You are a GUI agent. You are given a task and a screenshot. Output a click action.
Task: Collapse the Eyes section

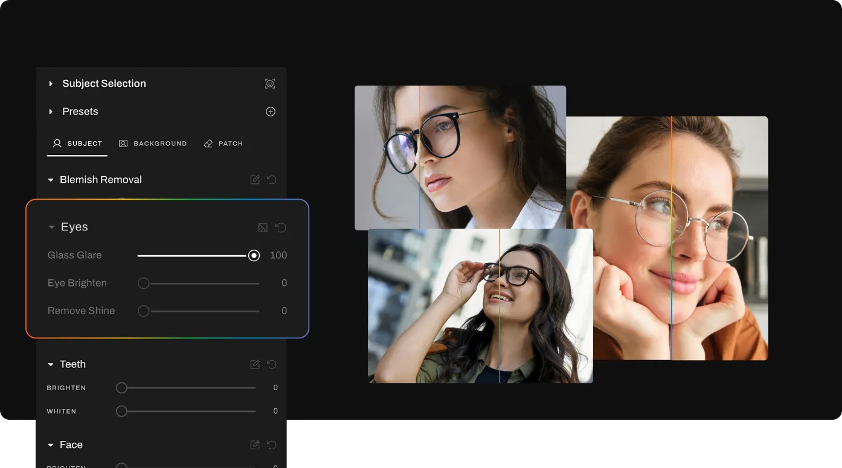(51, 227)
